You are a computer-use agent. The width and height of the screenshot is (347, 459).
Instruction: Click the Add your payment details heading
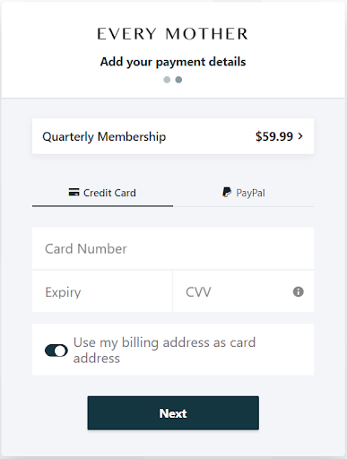coord(173,62)
